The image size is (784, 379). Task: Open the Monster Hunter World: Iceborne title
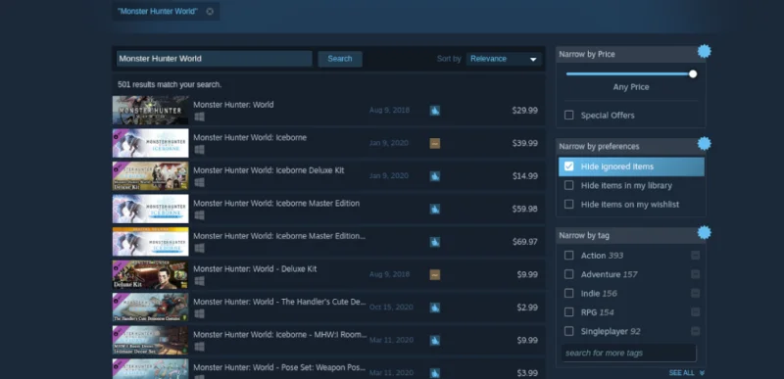(x=250, y=137)
